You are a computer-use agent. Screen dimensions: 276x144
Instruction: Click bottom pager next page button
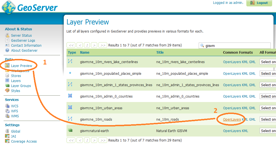(x=94, y=140)
